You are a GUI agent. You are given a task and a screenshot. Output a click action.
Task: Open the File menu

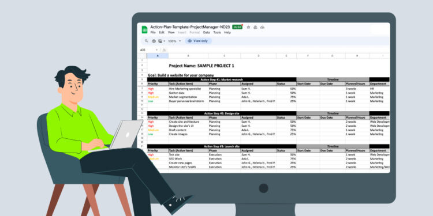pyautogui.click(x=153, y=32)
